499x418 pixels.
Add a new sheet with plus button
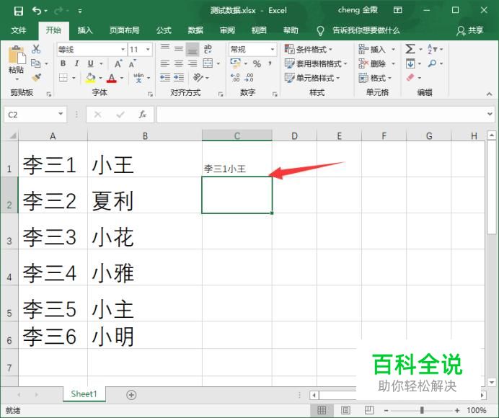pyautogui.click(x=131, y=395)
